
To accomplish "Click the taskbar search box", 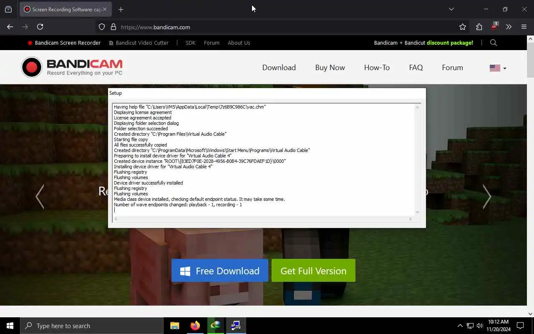I will 92,326.
